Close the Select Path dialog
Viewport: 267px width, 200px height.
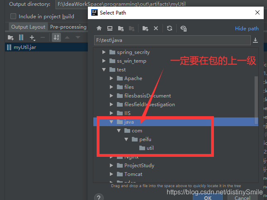pos(257,12)
